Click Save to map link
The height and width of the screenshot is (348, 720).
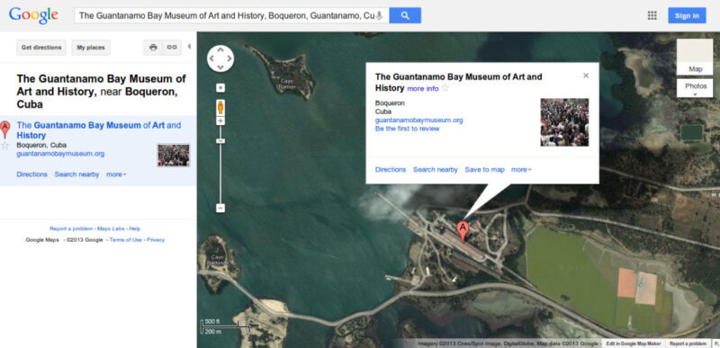pyautogui.click(x=484, y=170)
